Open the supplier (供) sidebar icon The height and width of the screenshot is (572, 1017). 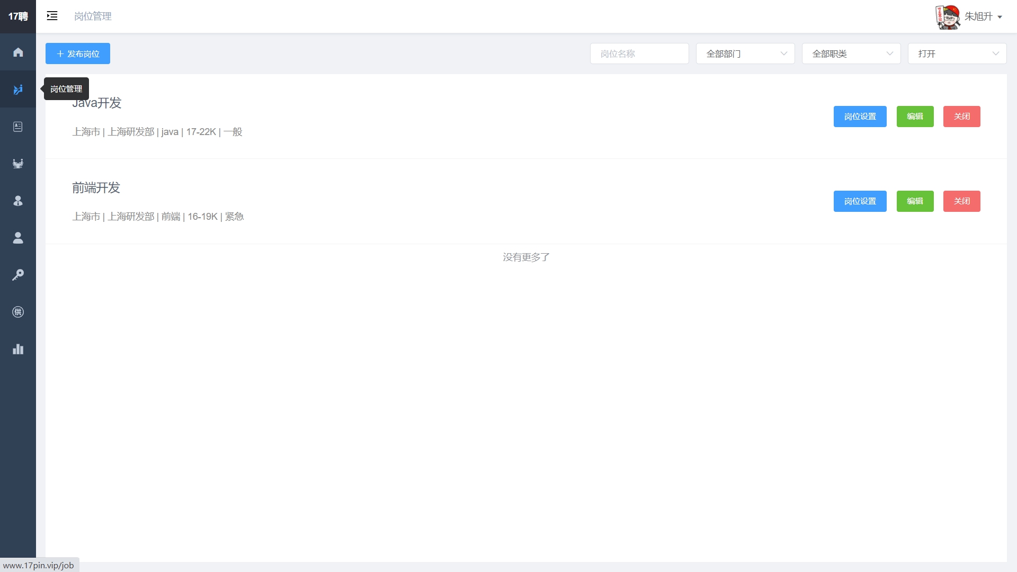coord(18,312)
